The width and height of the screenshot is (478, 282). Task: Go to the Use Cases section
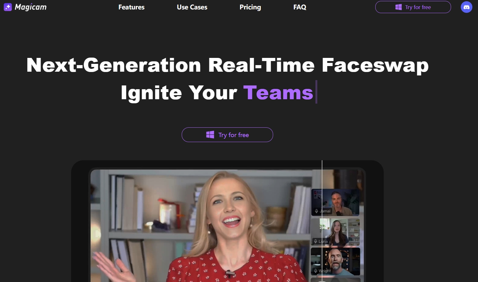[192, 7]
